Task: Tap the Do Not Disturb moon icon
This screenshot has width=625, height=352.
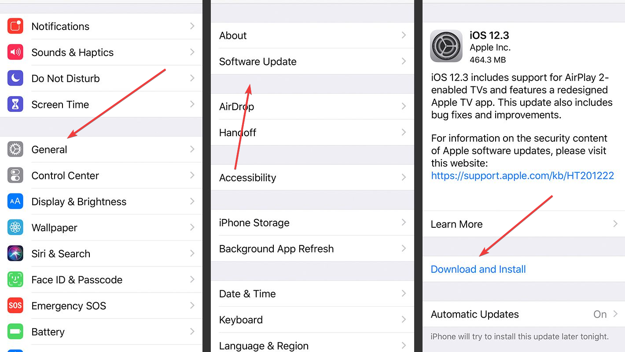Action: (15, 78)
